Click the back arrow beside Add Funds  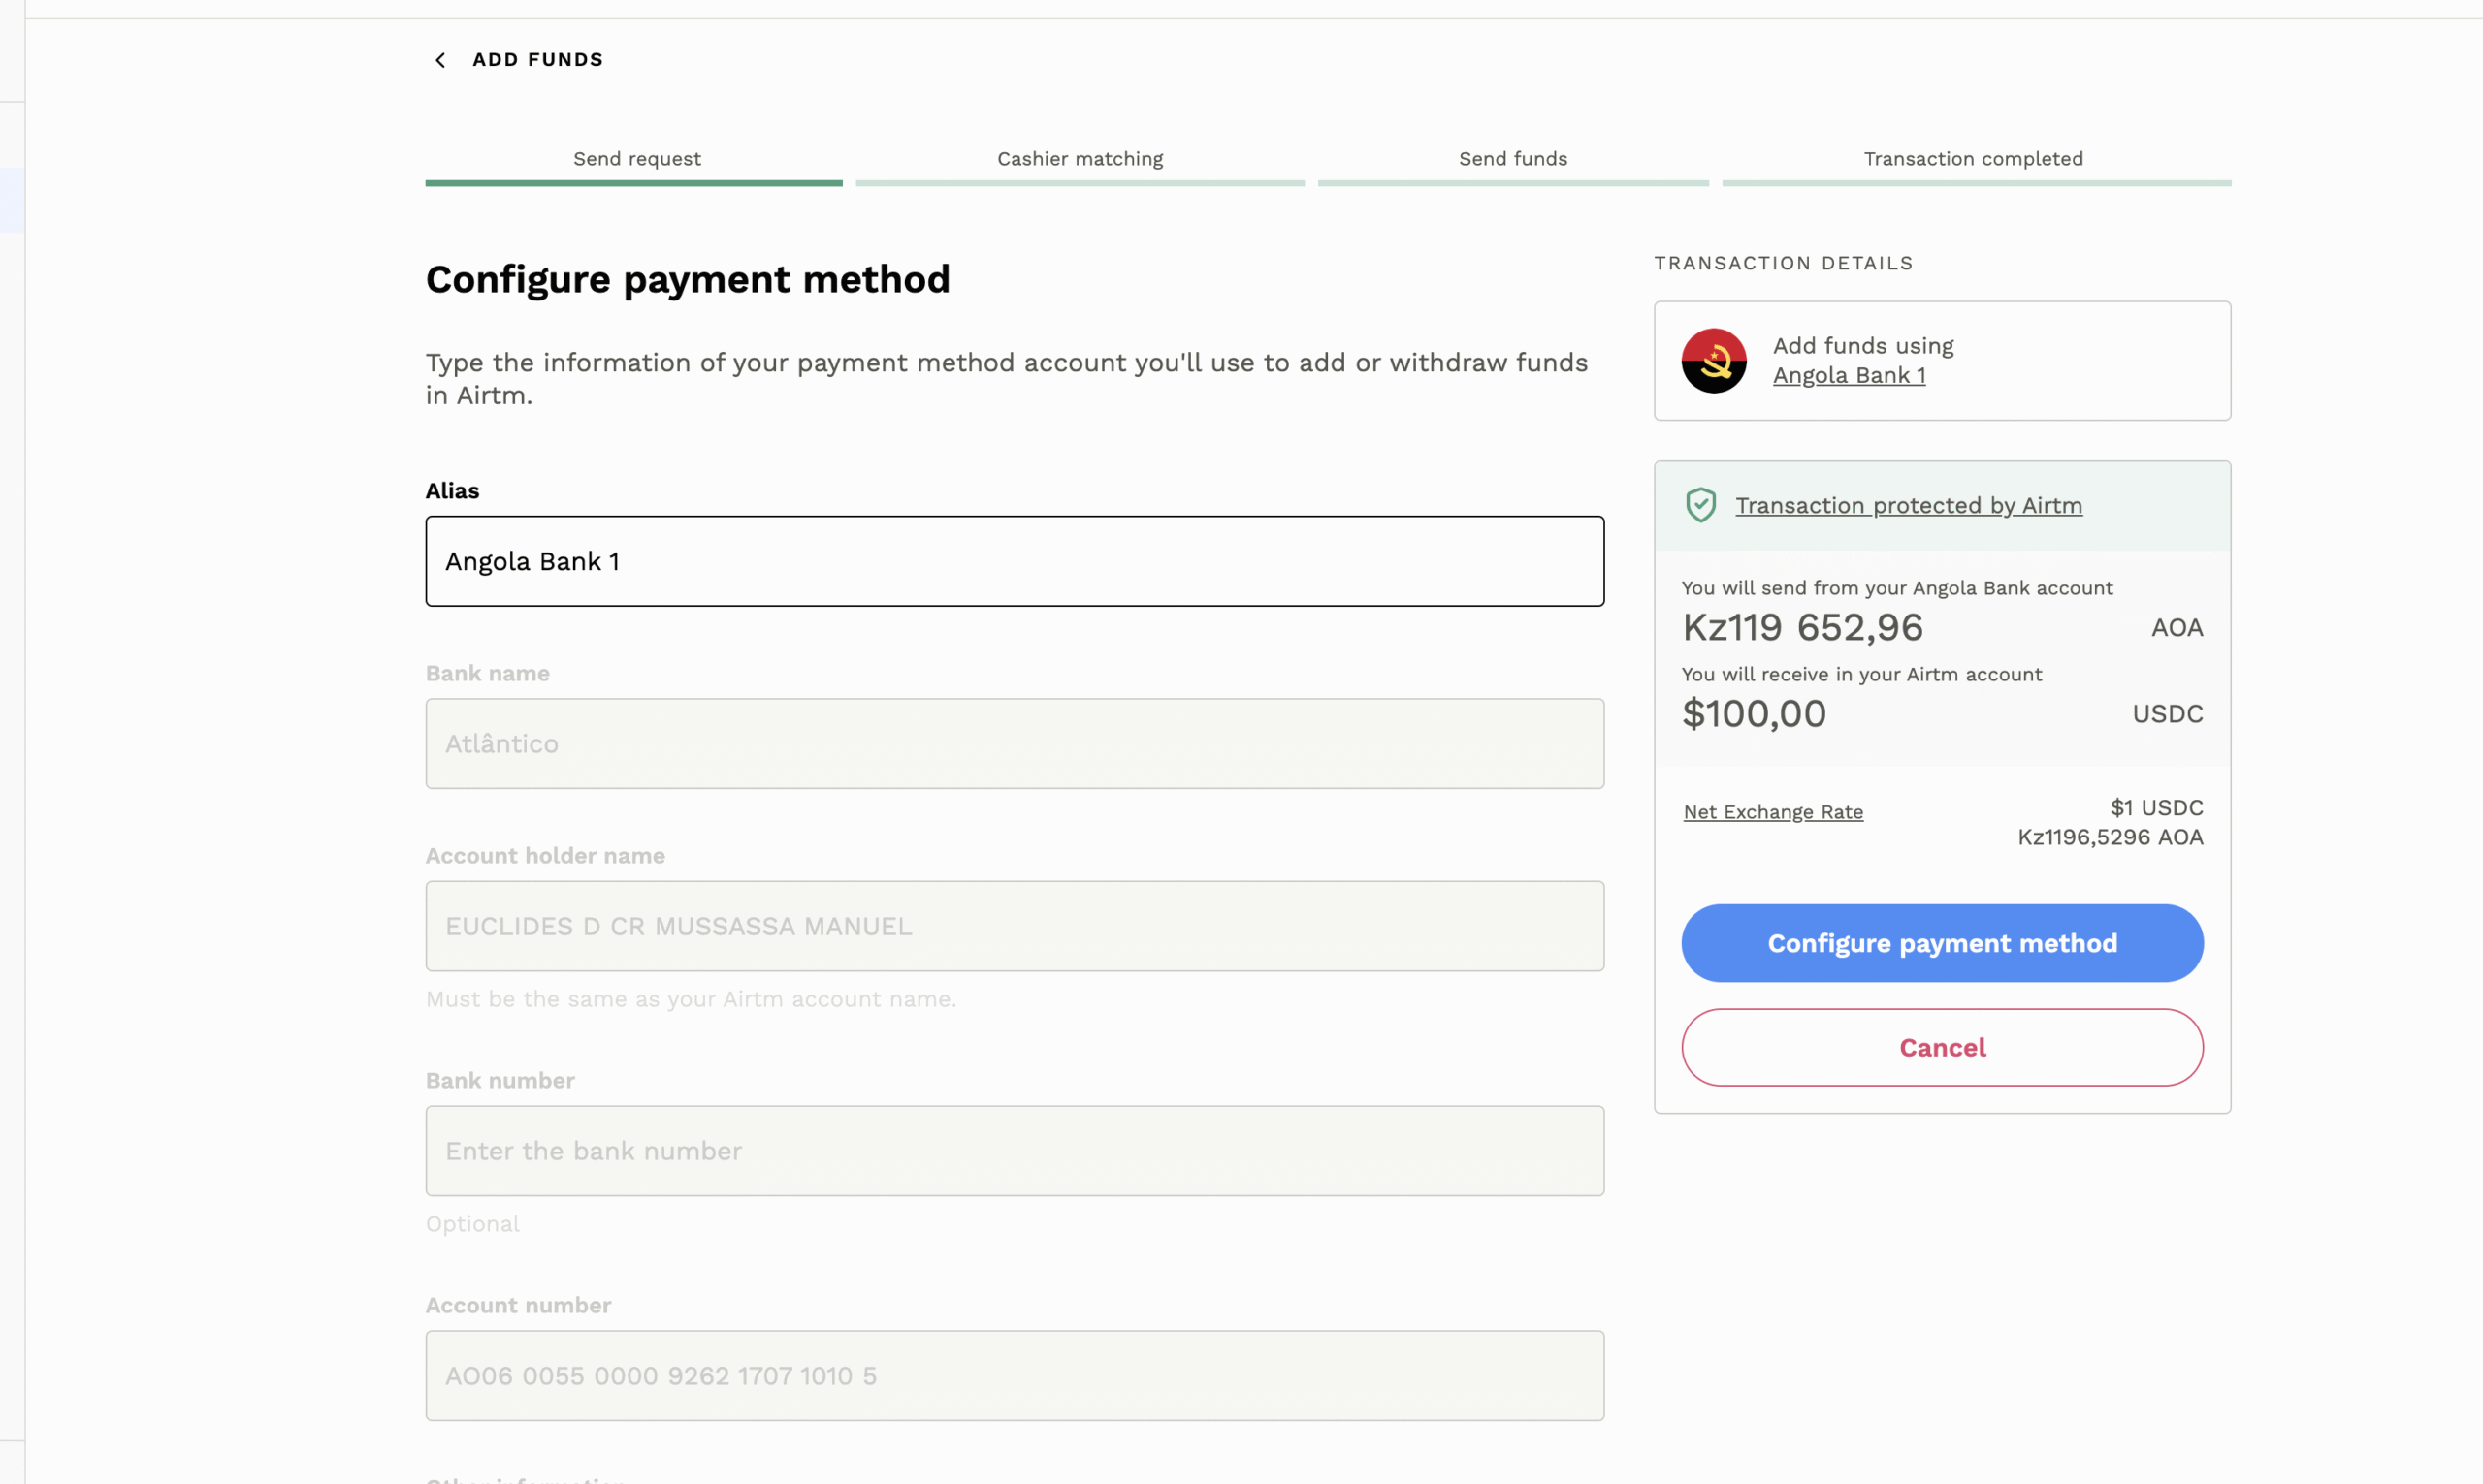coord(440,60)
